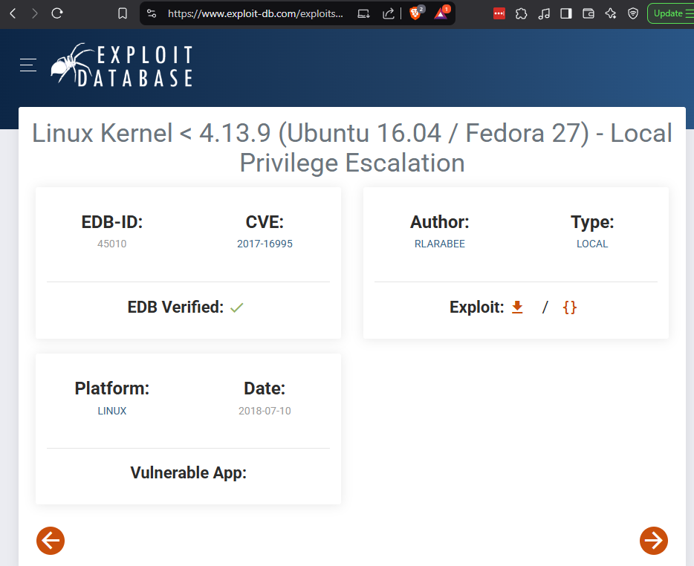Download the exploit file
This screenshot has width=694, height=566.
(x=517, y=307)
